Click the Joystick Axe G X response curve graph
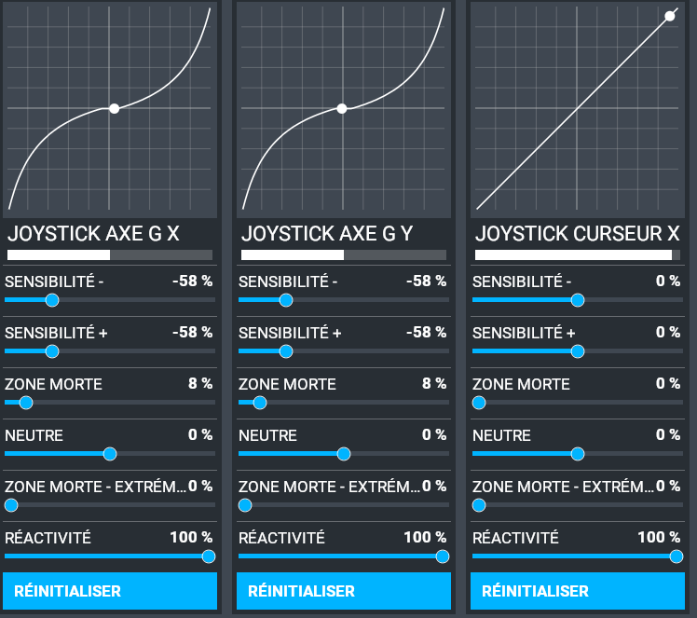The image size is (697, 618). [x=110, y=109]
